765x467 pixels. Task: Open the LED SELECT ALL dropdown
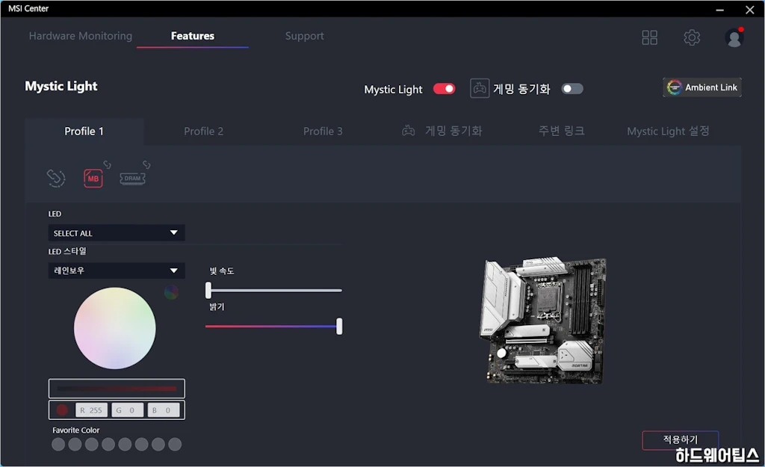point(116,233)
